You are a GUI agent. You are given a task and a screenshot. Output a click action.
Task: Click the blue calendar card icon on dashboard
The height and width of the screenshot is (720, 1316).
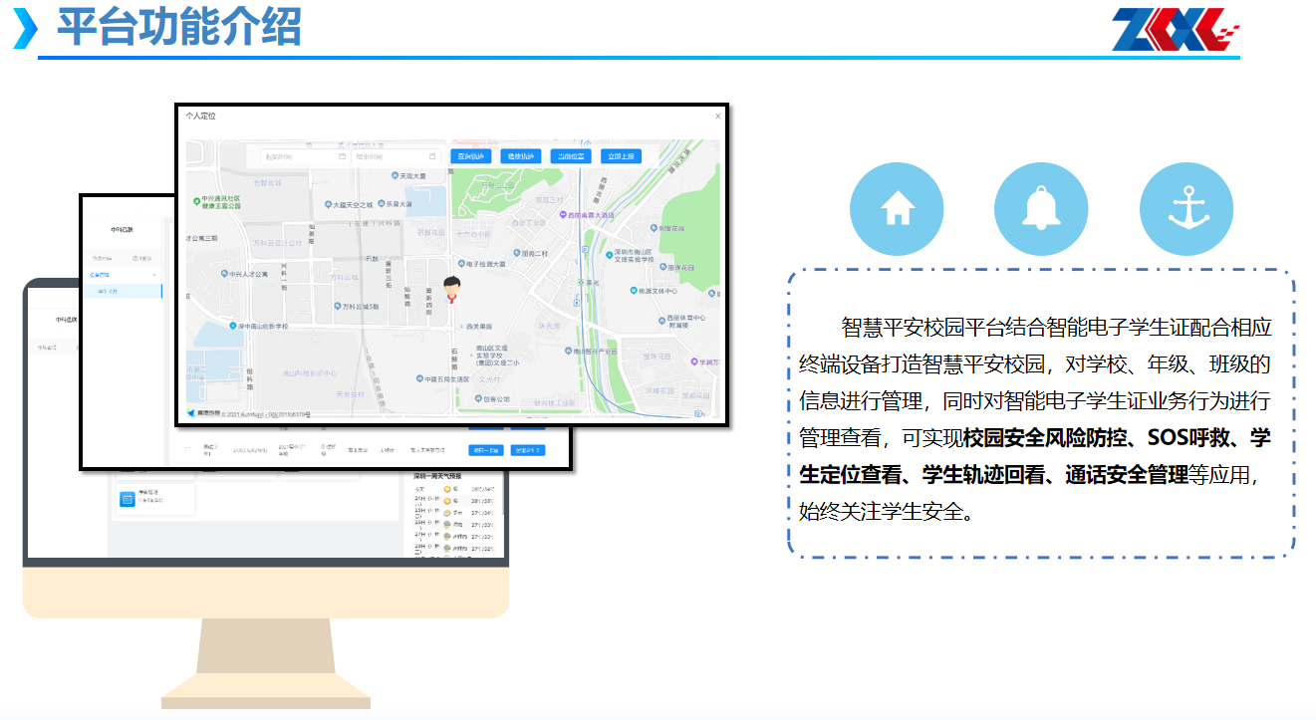(128, 500)
